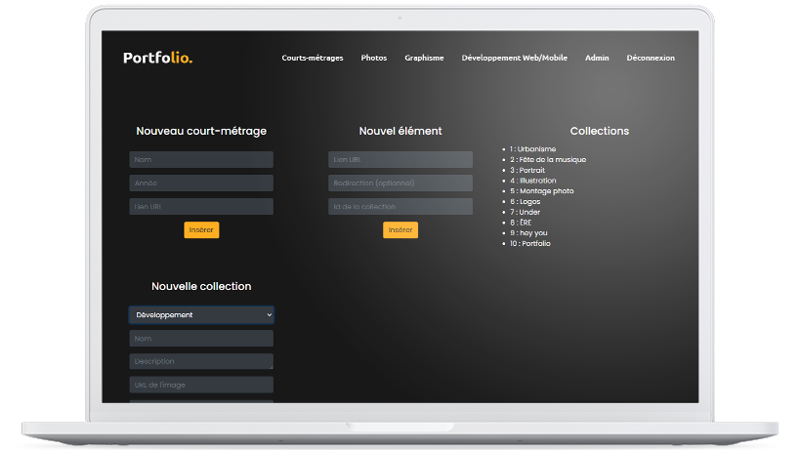Go to the Photos page

coord(374,58)
